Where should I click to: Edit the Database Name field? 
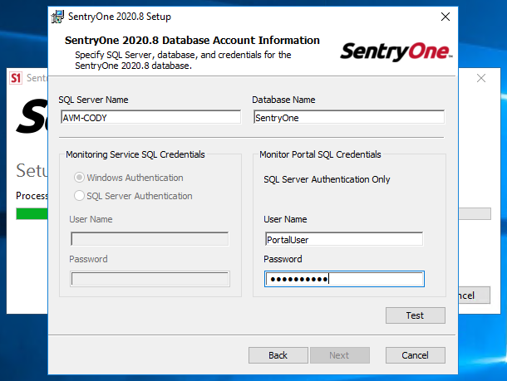[x=349, y=117]
